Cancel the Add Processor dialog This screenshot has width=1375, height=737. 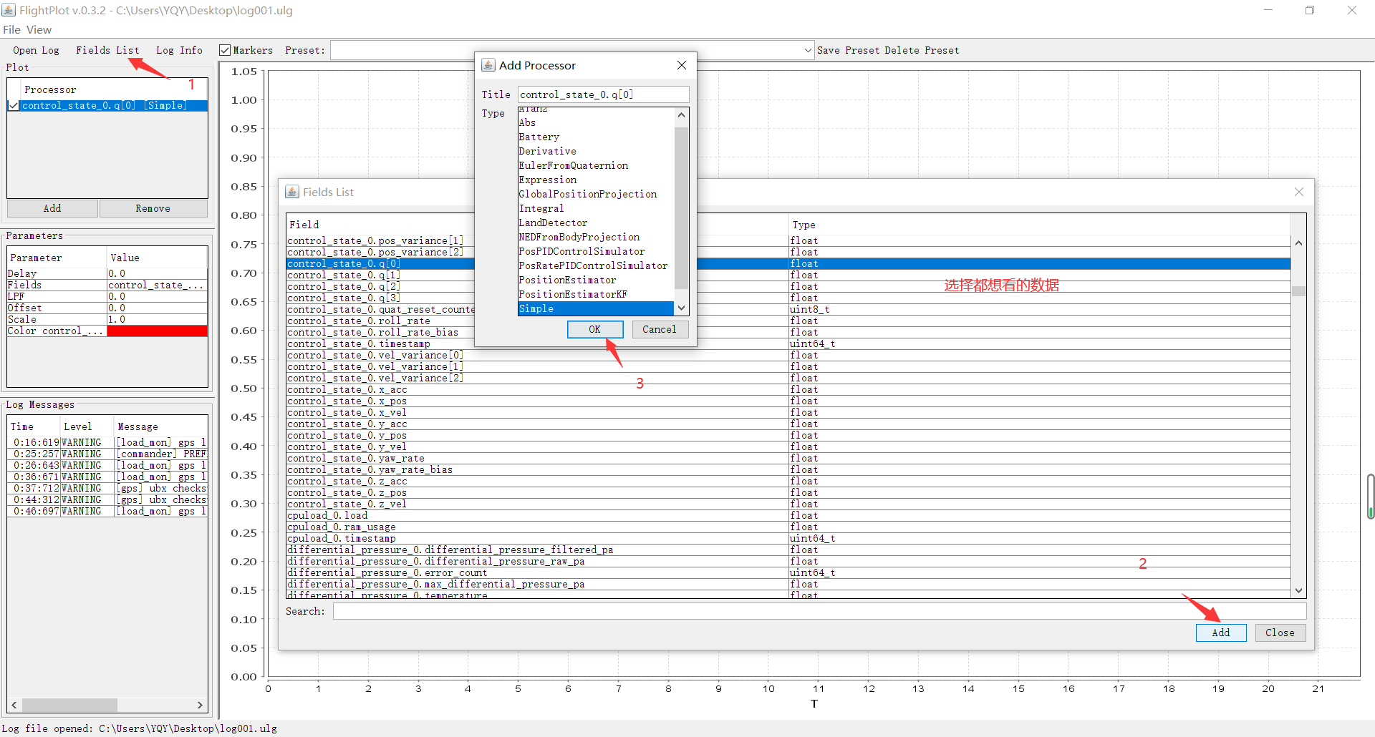coord(660,329)
